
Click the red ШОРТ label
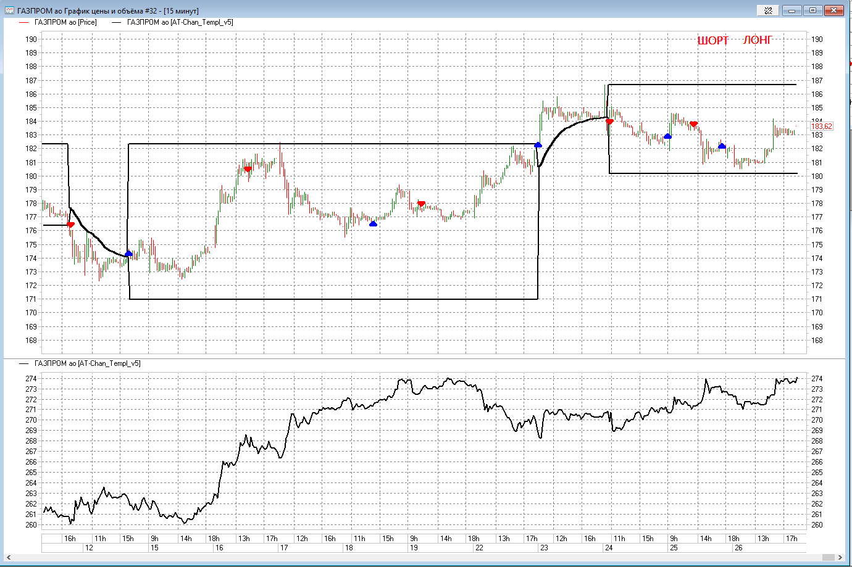(x=713, y=41)
